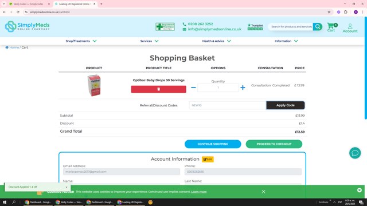Proceed to checkout
The image size is (367, 206).
coord(274,144)
